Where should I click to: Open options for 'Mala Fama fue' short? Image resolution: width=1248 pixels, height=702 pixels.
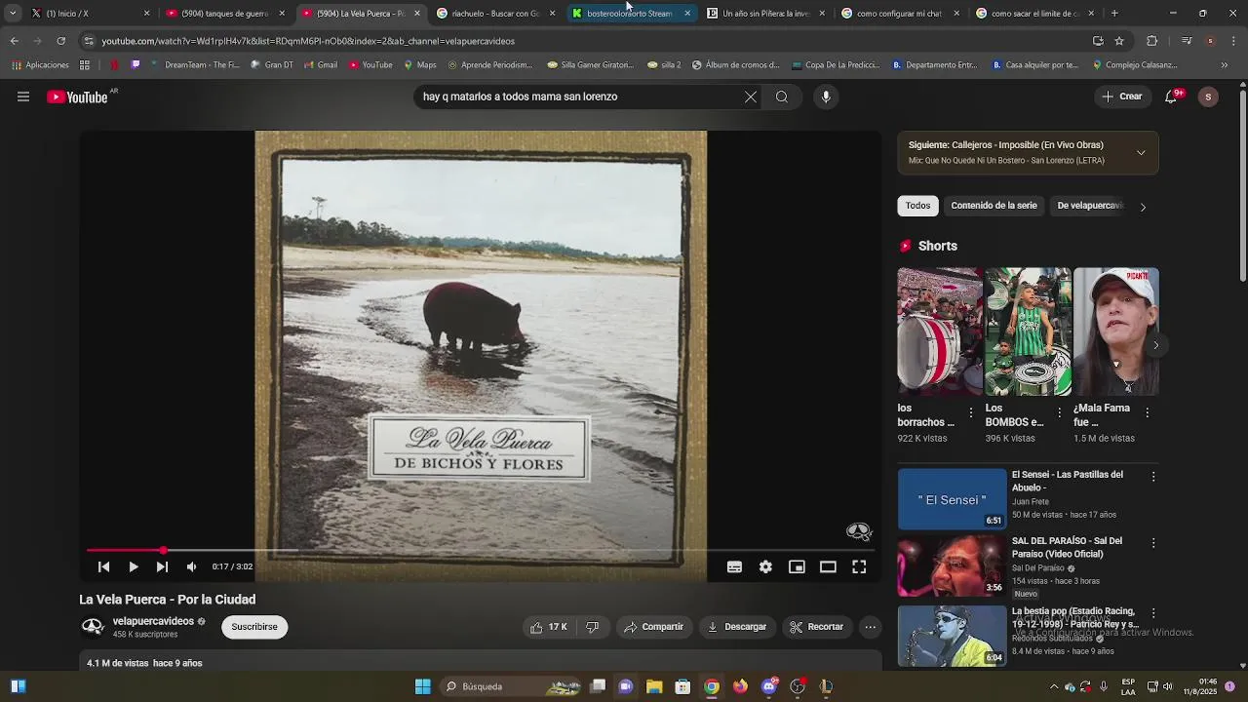pyautogui.click(x=1147, y=413)
